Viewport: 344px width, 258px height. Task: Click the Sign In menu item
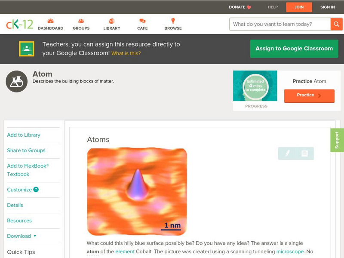[x=327, y=7]
